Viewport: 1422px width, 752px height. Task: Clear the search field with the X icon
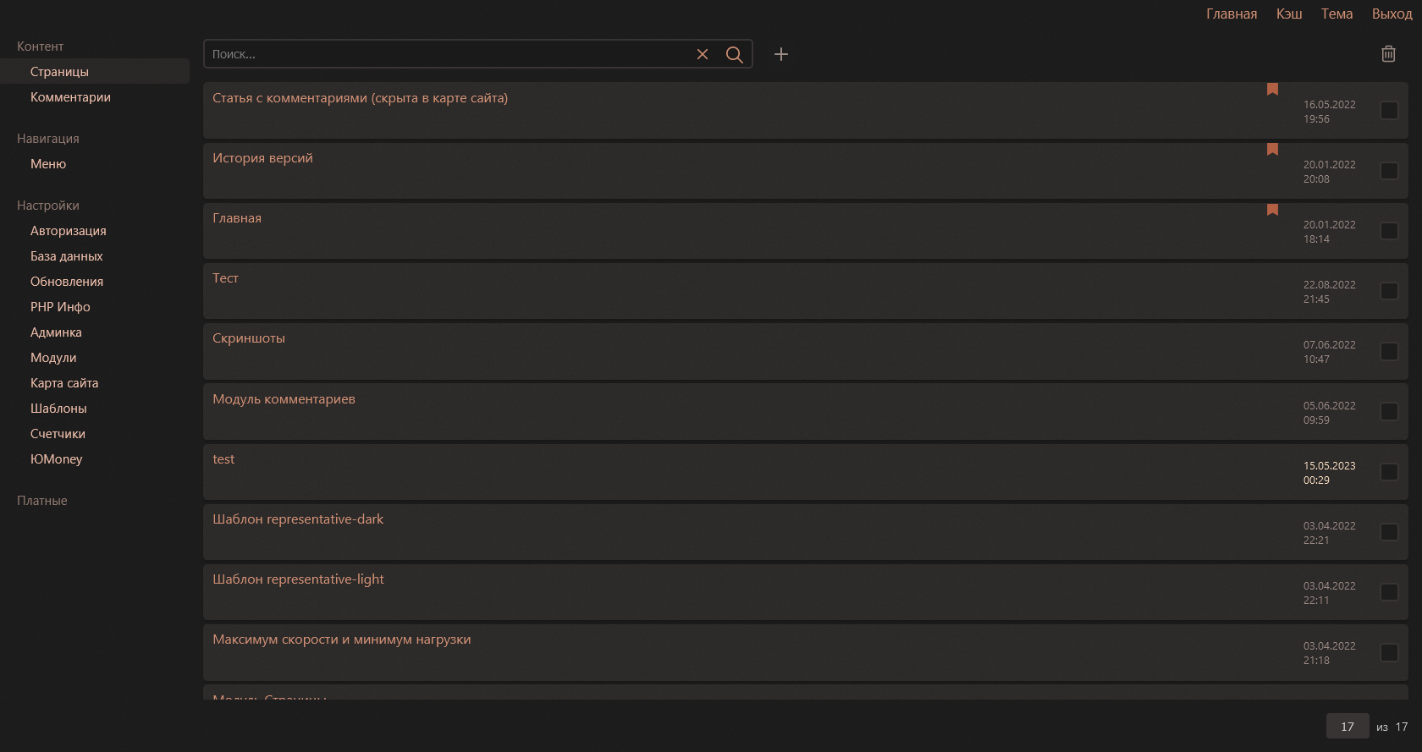(x=703, y=54)
